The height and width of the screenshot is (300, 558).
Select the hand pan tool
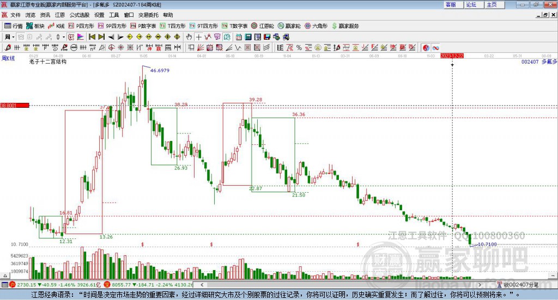point(189,37)
